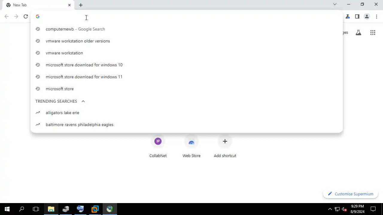Open the server manager taskbar icon
Image resolution: width=383 pixels, height=215 pixels.
coord(80,209)
